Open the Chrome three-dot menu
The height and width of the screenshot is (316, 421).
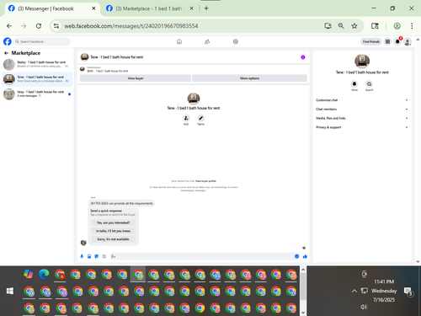(412, 26)
